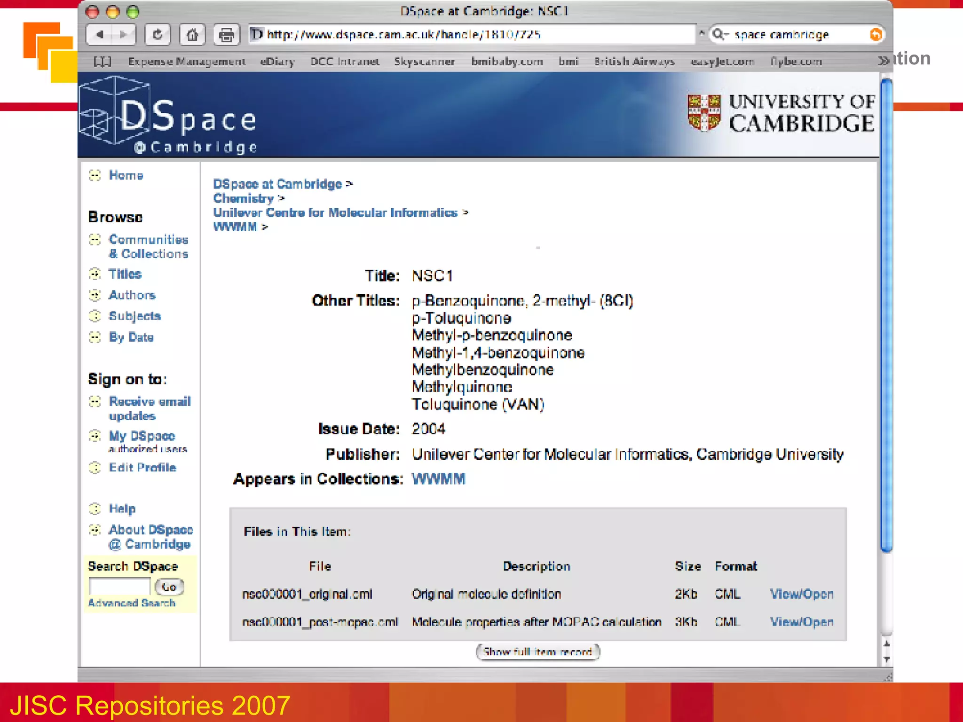This screenshot has width=963, height=722.
Task: Click the Go search button
Action: click(x=169, y=587)
